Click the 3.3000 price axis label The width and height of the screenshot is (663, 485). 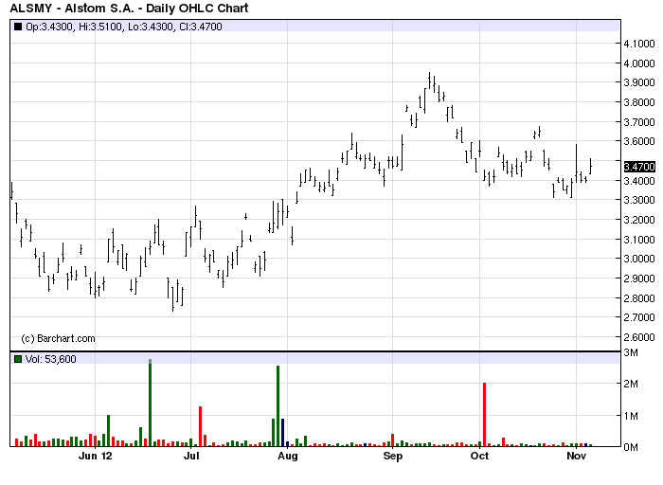pos(639,200)
